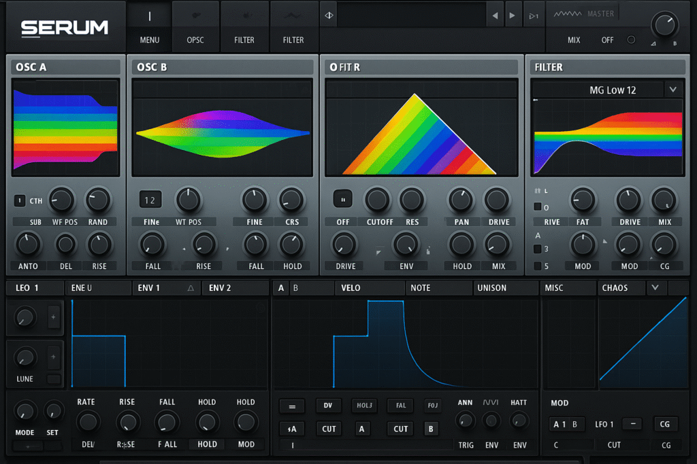Toggle the OFF switch beside the CUTOFF knob
This screenshot has height=464, width=697.
click(342, 199)
